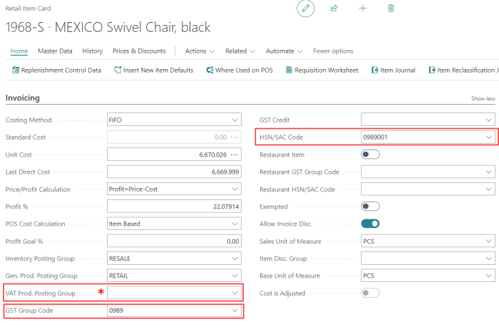Click the plus icon to create new
Screen dimensions: 499x329
click(x=363, y=9)
